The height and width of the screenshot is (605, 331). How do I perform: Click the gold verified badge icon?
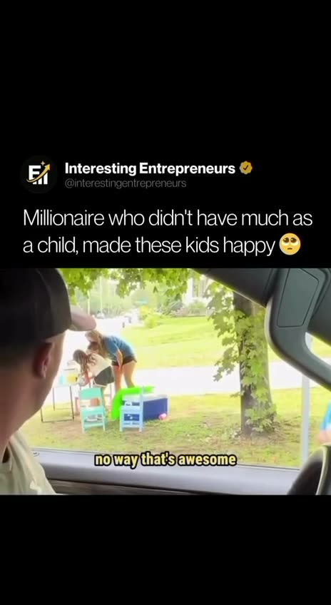245,168
